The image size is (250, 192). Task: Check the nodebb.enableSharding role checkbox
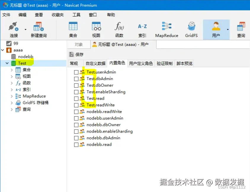pyautogui.click(x=76, y=132)
